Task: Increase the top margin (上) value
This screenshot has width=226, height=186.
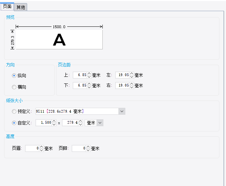Action: tap(89, 73)
